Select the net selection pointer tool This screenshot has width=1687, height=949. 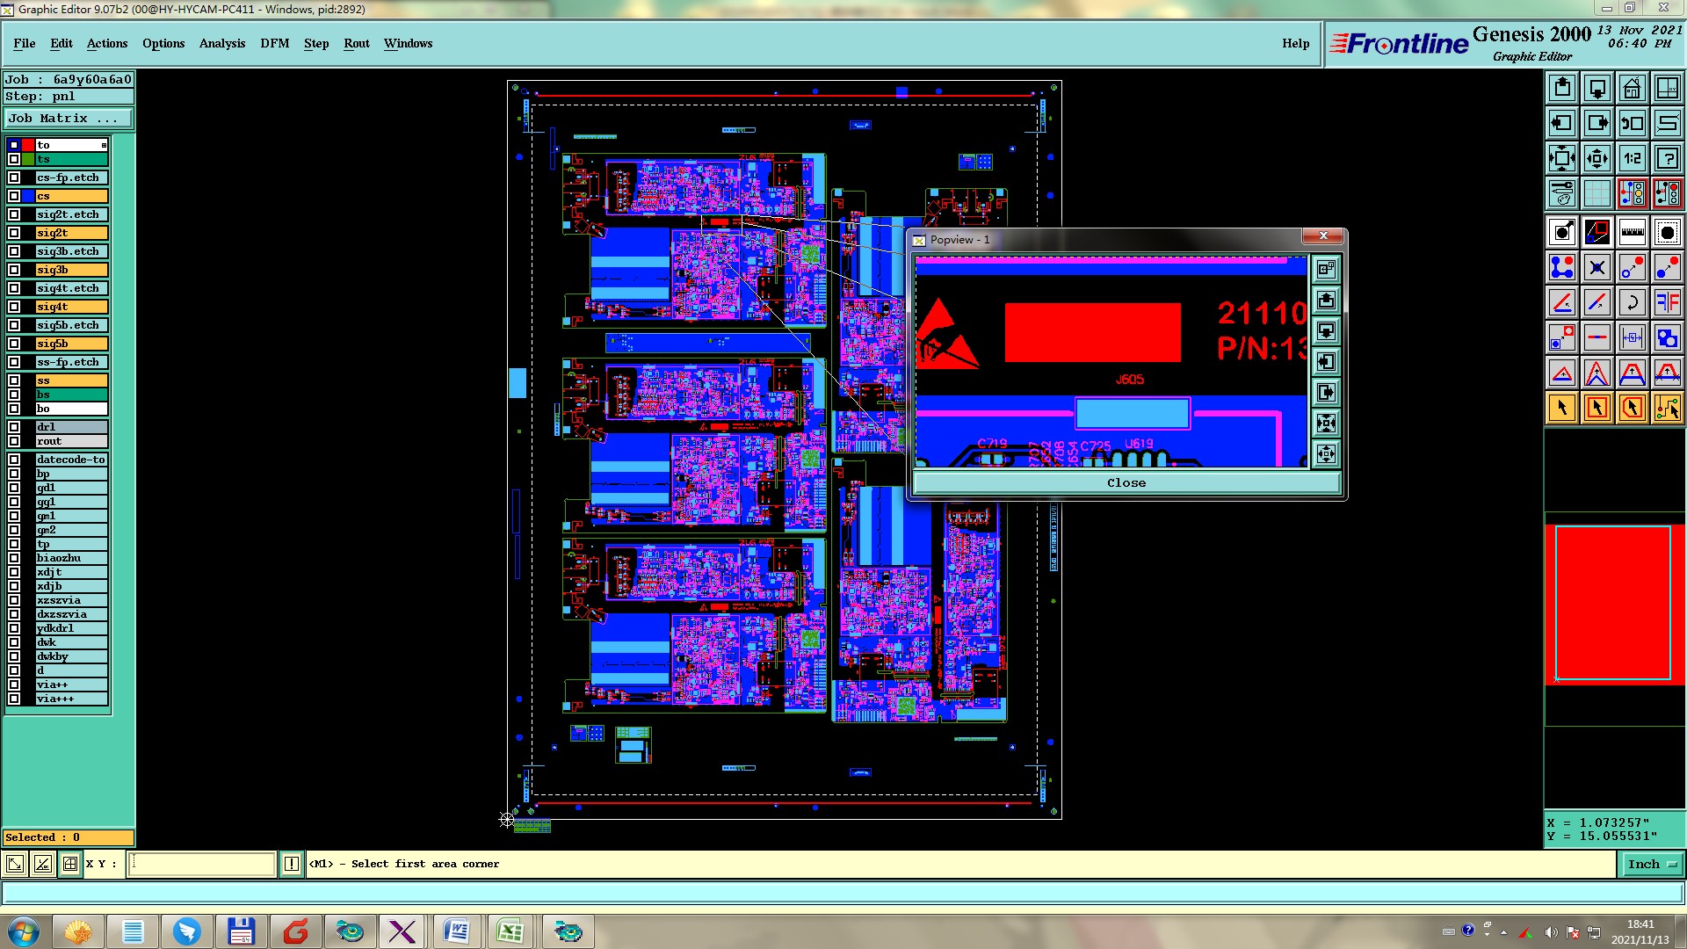coord(1667,408)
